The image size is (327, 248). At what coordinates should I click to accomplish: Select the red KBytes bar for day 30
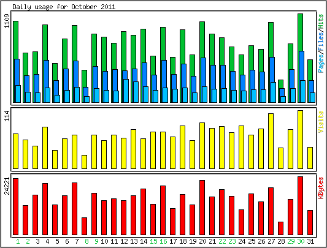coord(300,206)
